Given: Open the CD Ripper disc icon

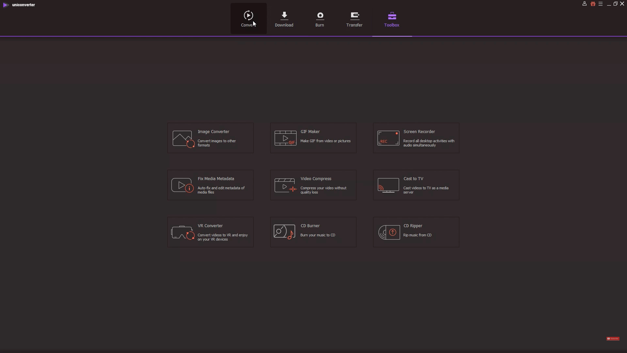Looking at the screenshot, I should (x=389, y=232).
